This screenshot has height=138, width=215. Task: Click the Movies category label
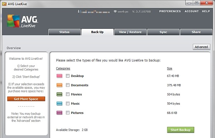76,94
